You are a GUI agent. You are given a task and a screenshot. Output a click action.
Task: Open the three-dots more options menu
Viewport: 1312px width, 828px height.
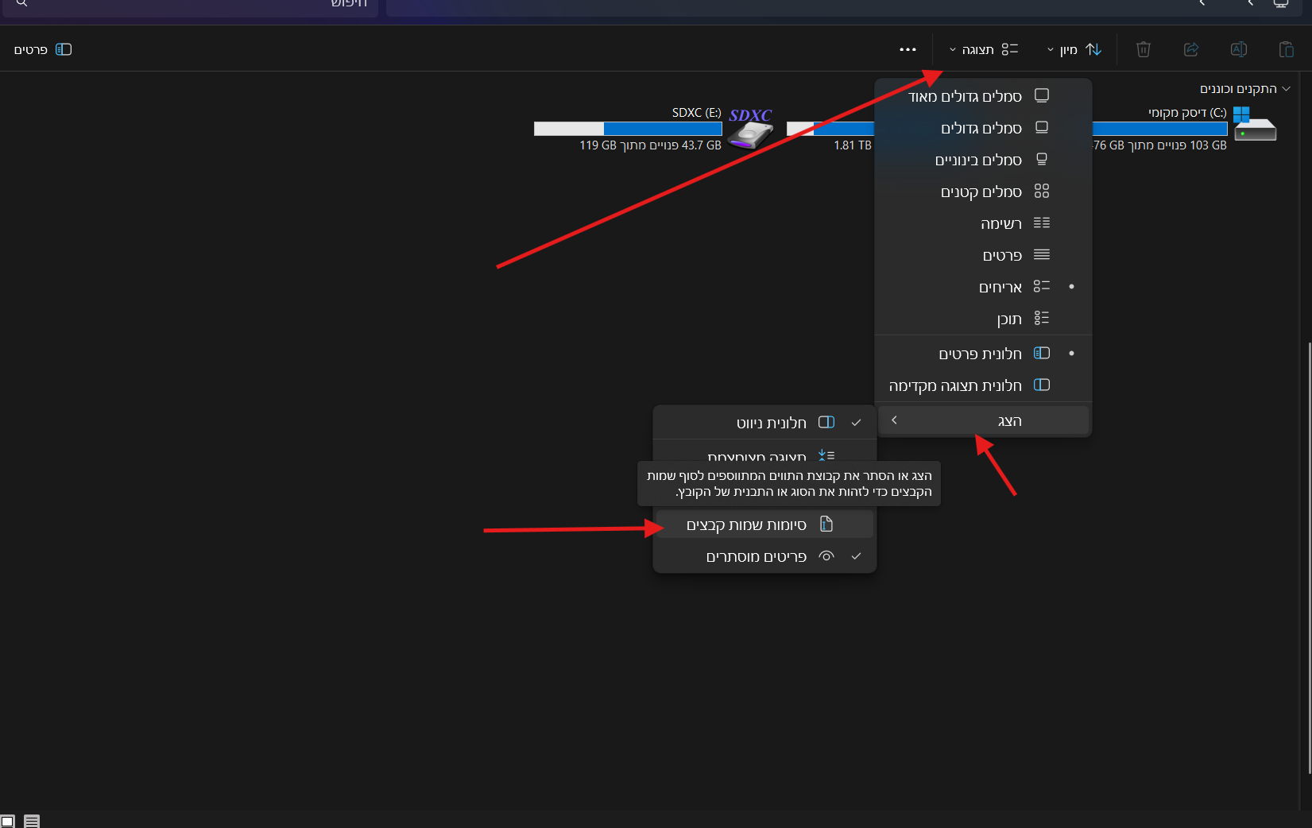(x=908, y=49)
